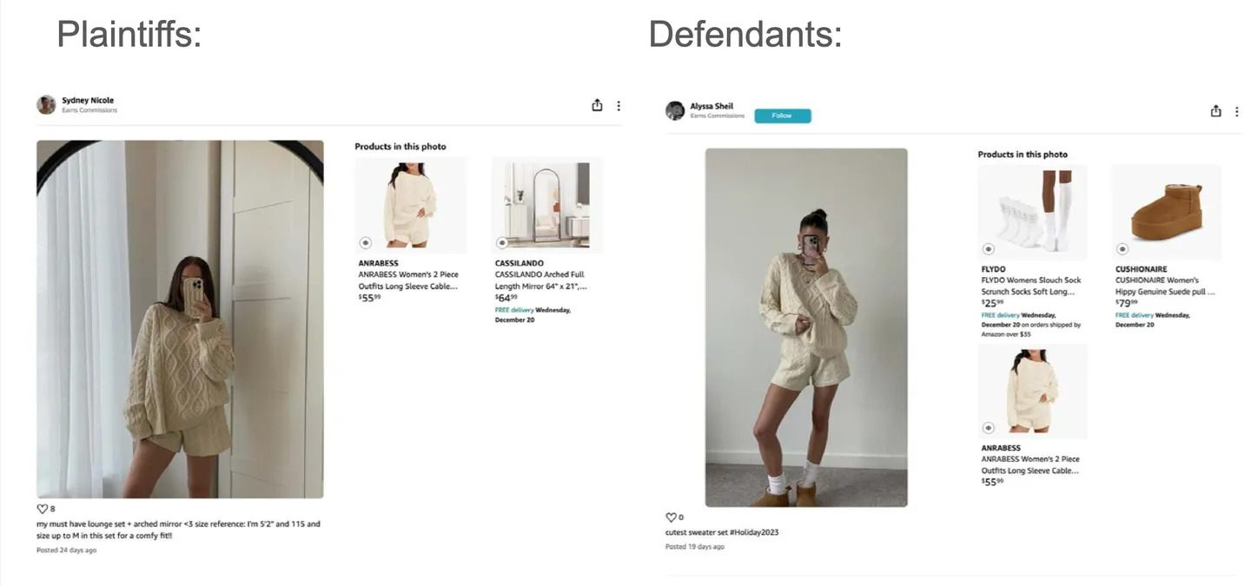Like Sydney Nicole's post with the heart icon
Viewport: 1251px width, 586px height.
tap(42, 509)
